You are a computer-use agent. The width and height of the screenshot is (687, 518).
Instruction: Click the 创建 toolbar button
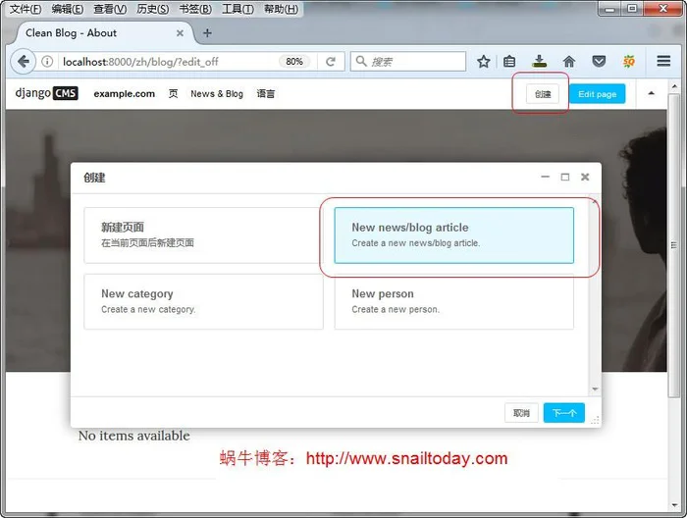[x=543, y=94]
